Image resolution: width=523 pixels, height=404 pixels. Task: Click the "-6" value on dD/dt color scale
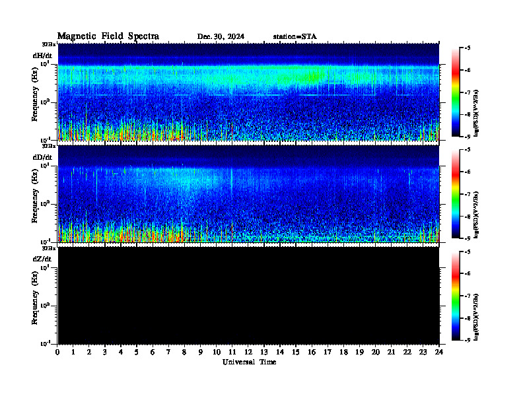(468, 172)
